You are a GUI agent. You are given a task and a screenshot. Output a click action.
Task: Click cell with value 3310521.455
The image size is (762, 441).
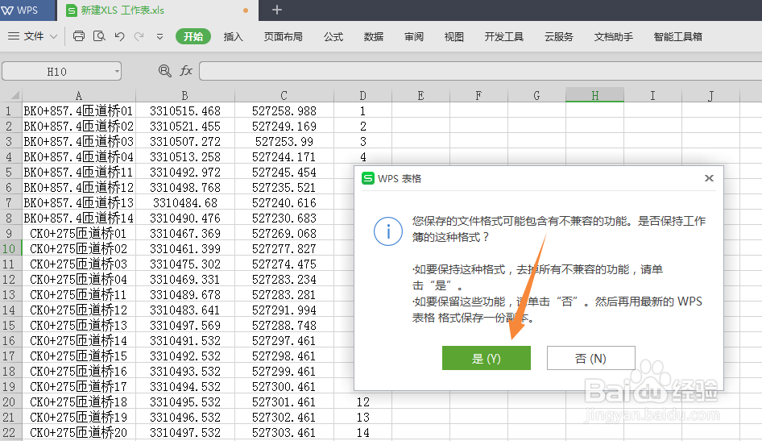pyautogui.click(x=184, y=127)
